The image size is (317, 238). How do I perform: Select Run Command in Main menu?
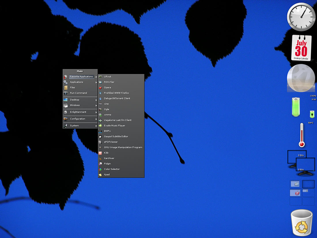(x=78, y=93)
